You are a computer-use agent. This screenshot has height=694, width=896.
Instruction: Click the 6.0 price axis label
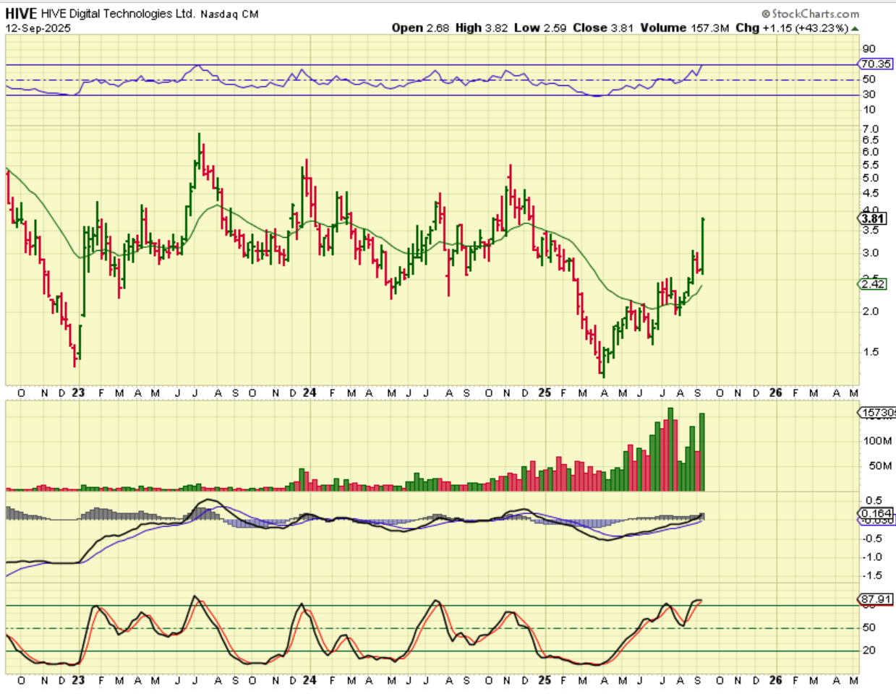(870, 152)
